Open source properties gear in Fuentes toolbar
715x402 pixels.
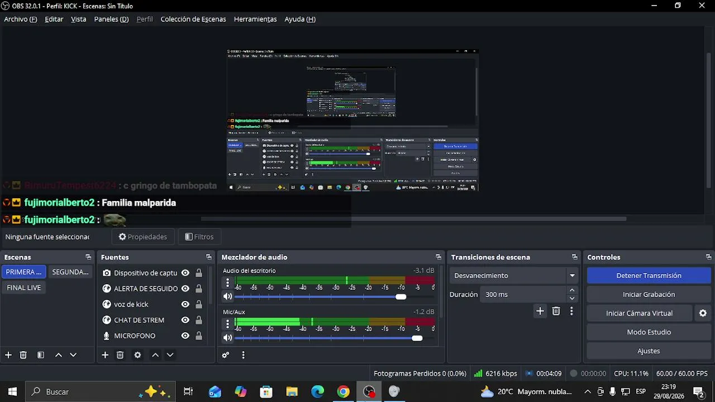(137, 355)
